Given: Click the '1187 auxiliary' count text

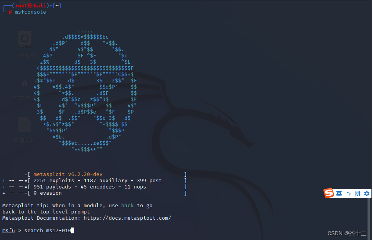Looking at the screenshot, I should (106, 181).
